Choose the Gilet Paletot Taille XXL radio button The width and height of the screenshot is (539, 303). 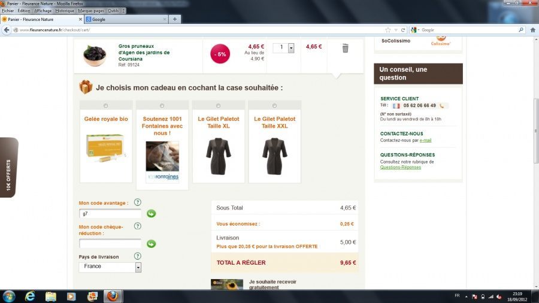(274, 106)
